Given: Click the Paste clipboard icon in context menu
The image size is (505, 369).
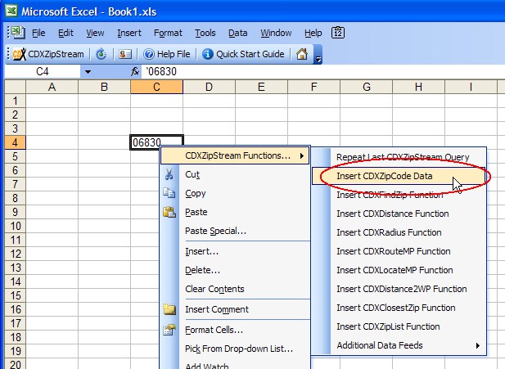Looking at the screenshot, I should (x=169, y=212).
